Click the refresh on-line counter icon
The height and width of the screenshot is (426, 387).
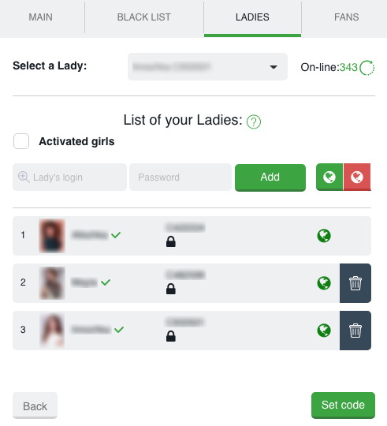(367, 68)
